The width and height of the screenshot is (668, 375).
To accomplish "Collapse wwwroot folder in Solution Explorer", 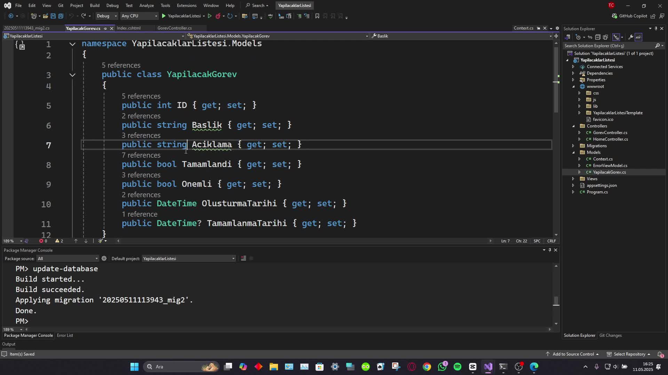I will (x=573, y=86).
